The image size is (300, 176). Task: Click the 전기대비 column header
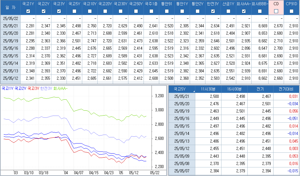tap(286, 89)
